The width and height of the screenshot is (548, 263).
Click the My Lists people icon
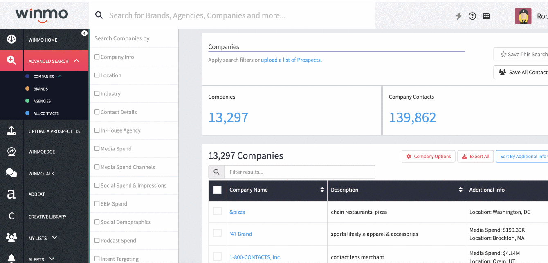pos(11,237)
